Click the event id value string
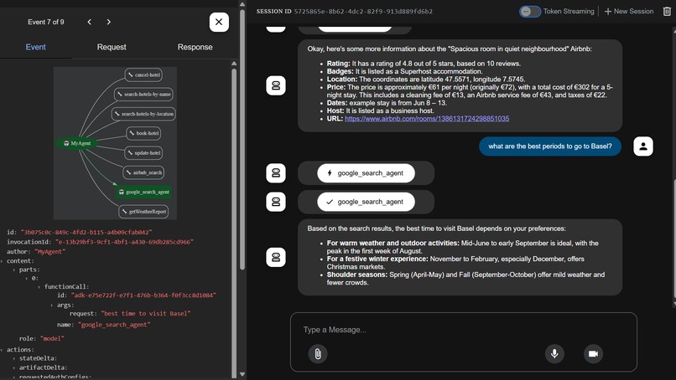Screen dimensions: 676x380 click(86, 232)
